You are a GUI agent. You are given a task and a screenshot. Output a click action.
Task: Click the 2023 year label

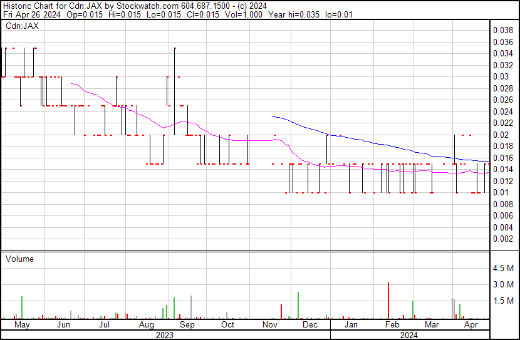point(164,335)
